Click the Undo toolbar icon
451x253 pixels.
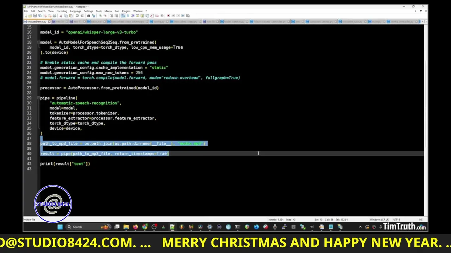click(77, 15)
